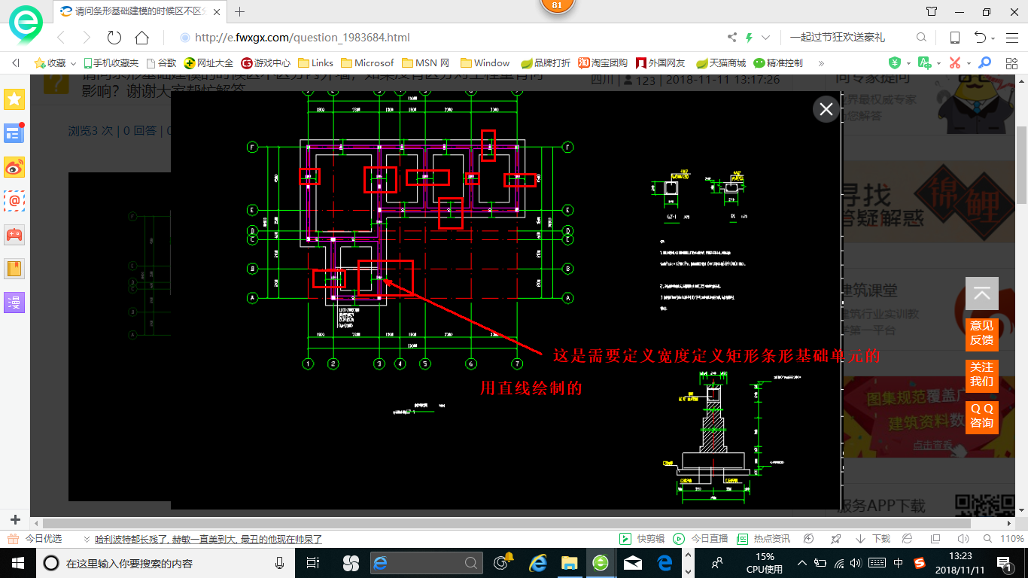The image size is (1028, 578).
Task: Click the undo closed tab icon
Action: pos(980,38)
